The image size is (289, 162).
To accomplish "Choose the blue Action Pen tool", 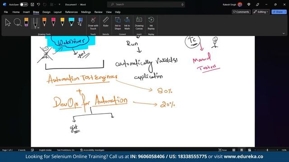I will (80, 22).
